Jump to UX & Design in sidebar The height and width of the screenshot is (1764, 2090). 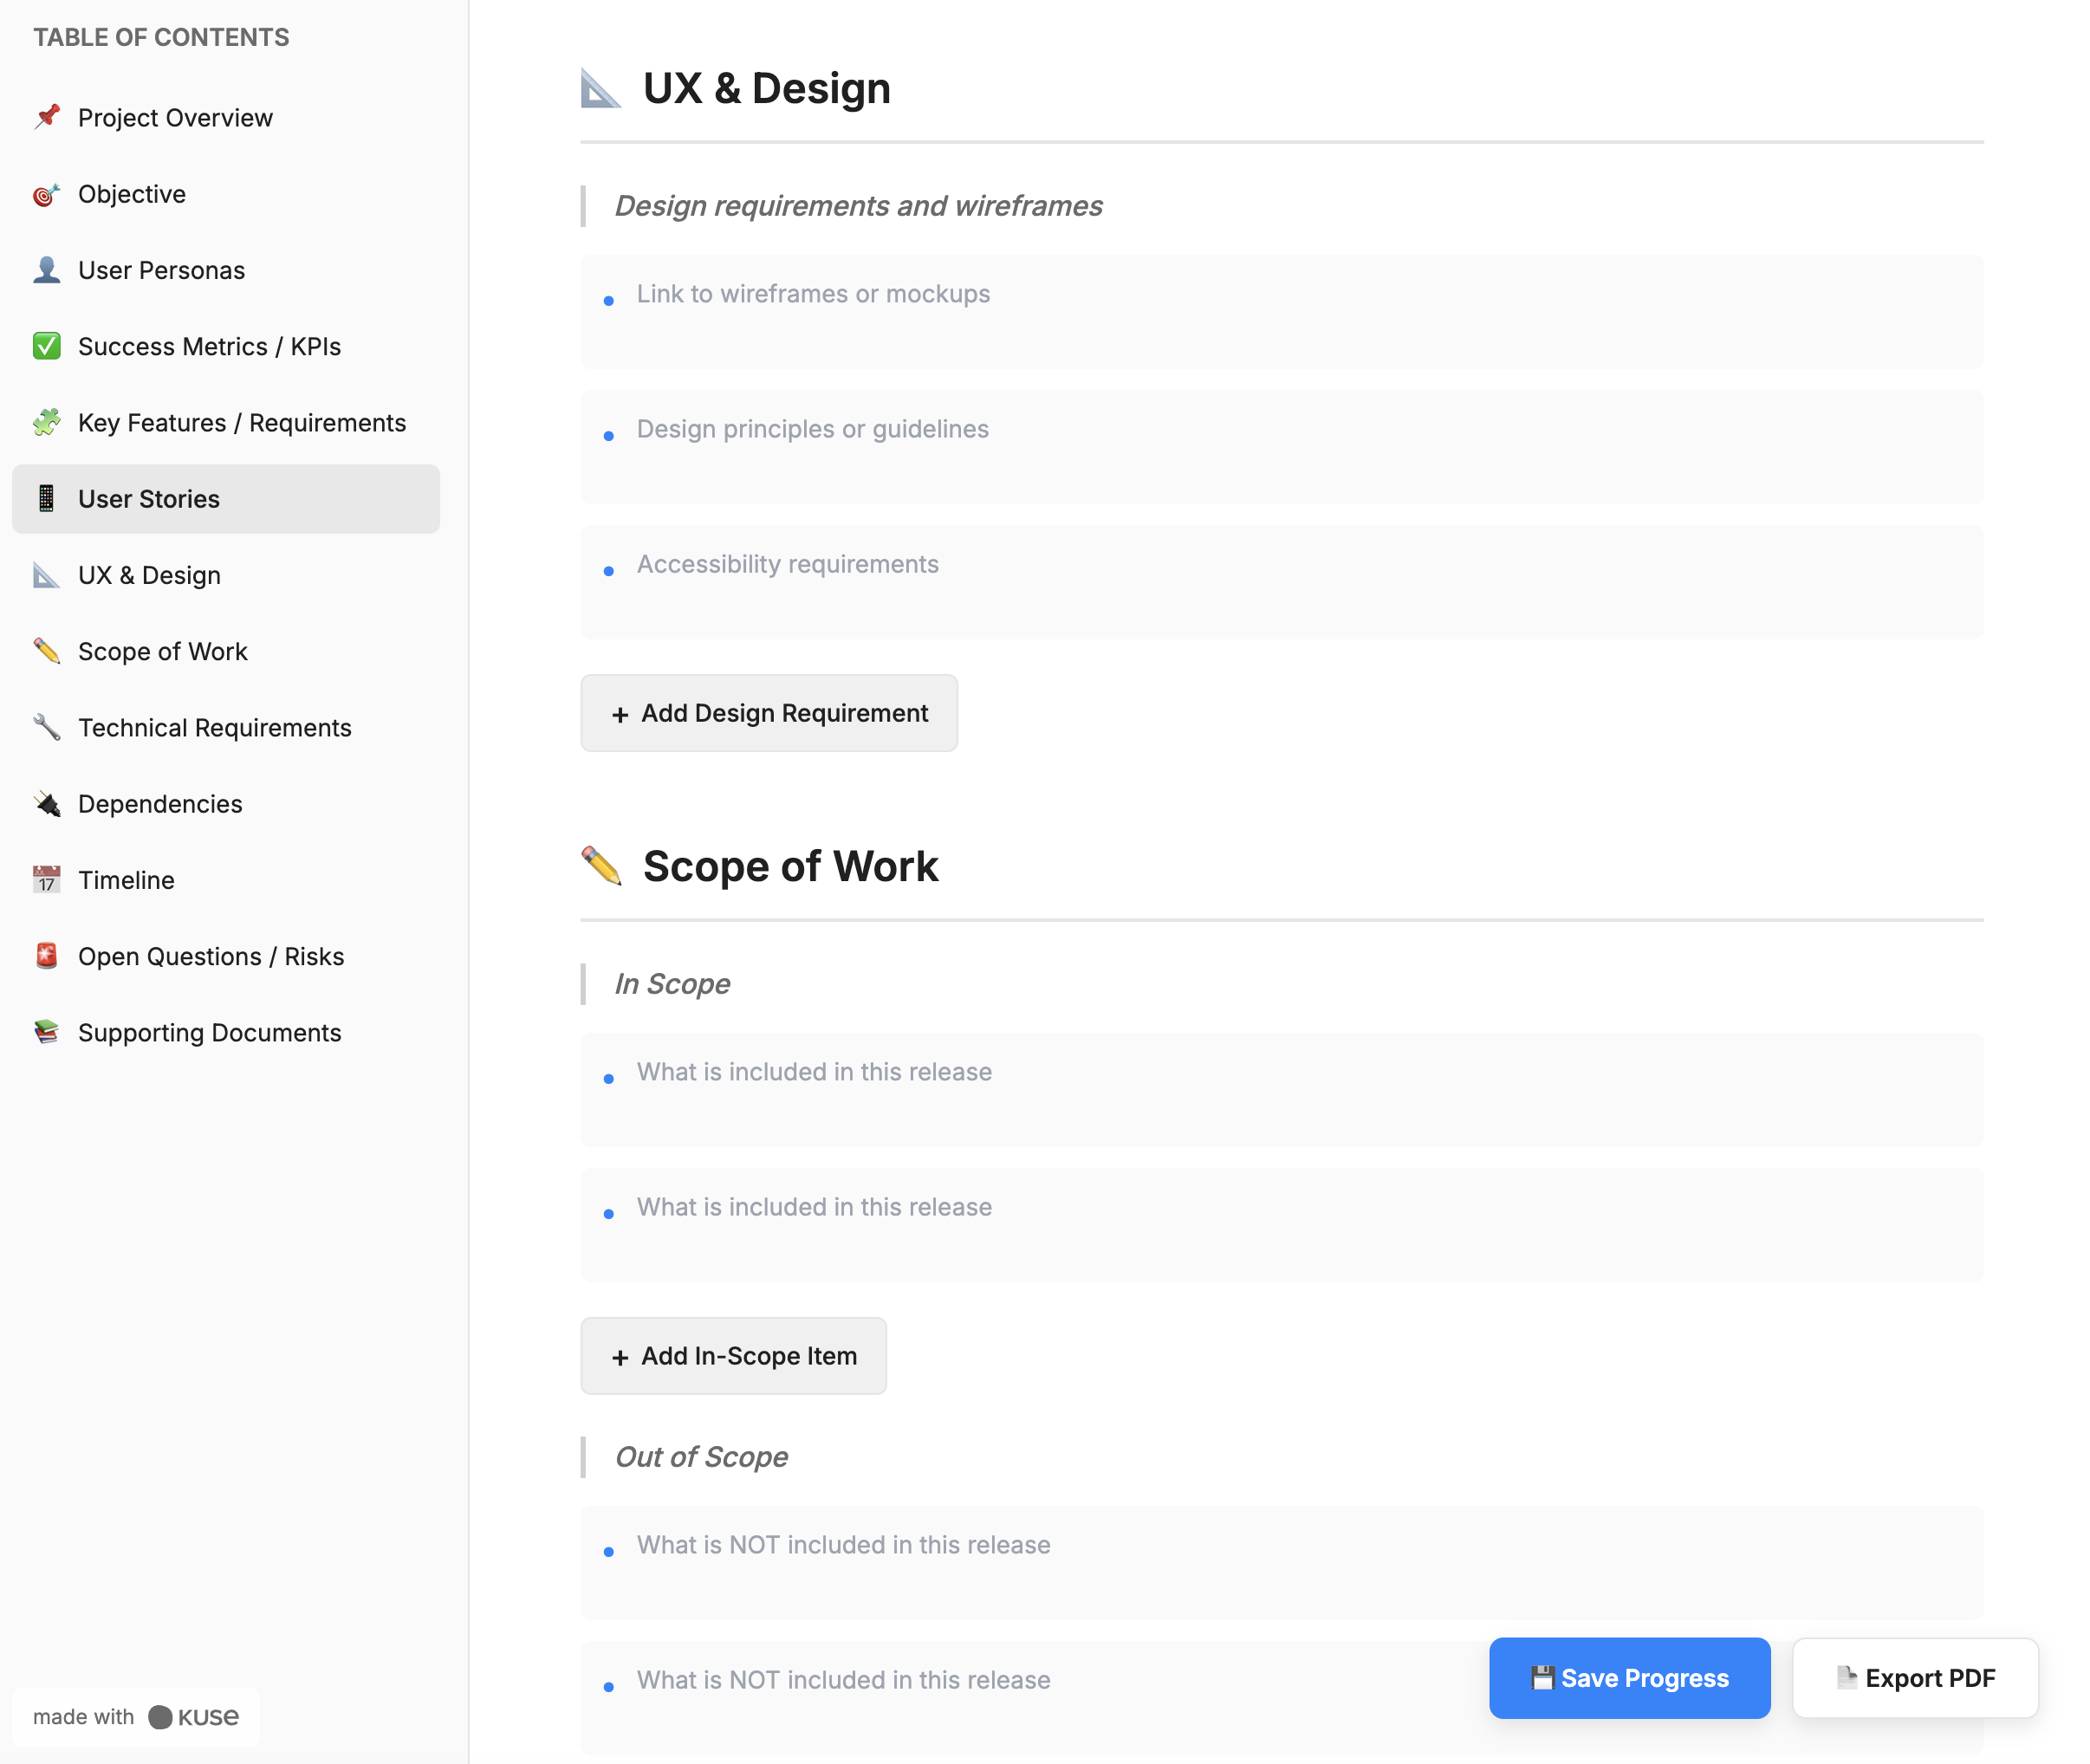tap(149, 575)
